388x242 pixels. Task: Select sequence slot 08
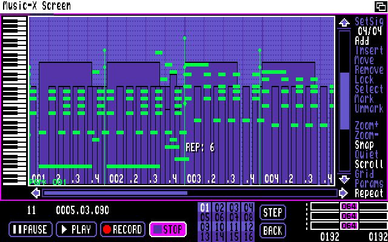click(x=249, y=217)
